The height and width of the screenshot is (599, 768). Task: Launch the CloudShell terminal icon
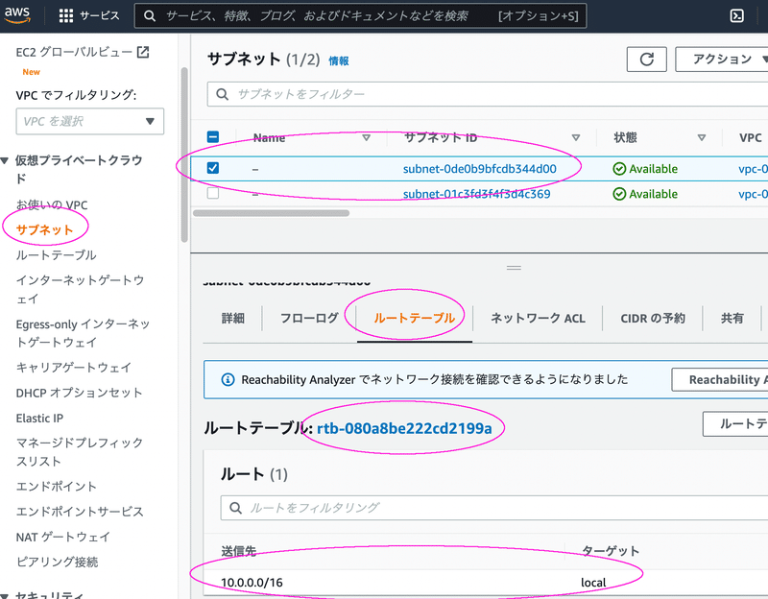(736, 15)
